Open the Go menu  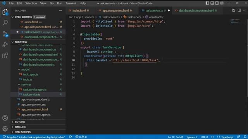coord(52,3)
